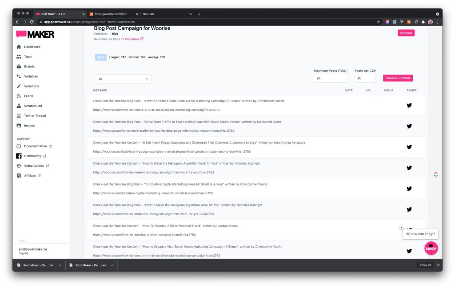Click Show all downloads

(x=425, y=265)
